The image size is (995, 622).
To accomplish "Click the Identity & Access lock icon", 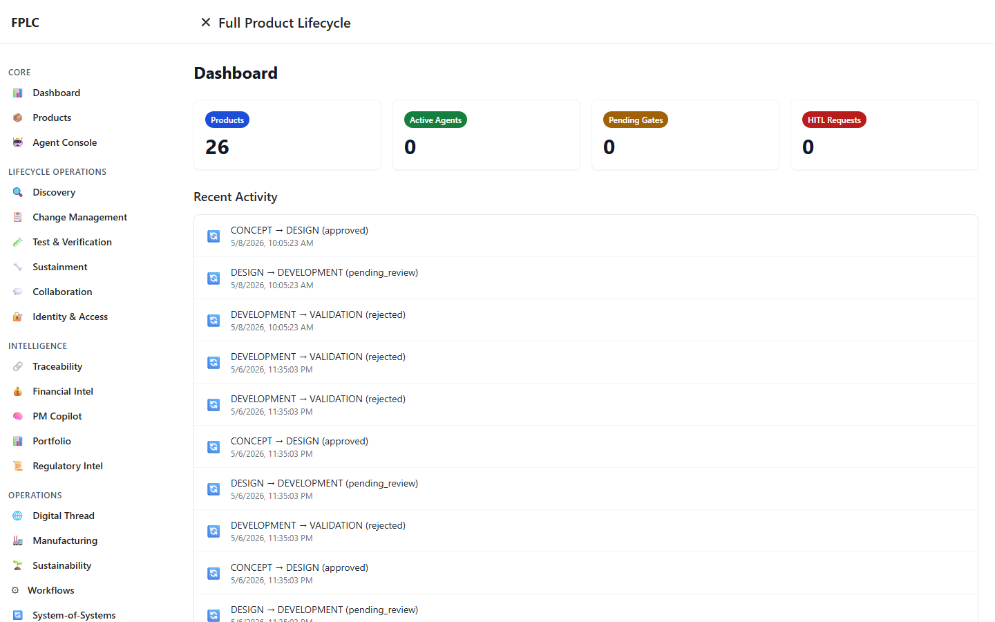I will [x=18, y=317].
